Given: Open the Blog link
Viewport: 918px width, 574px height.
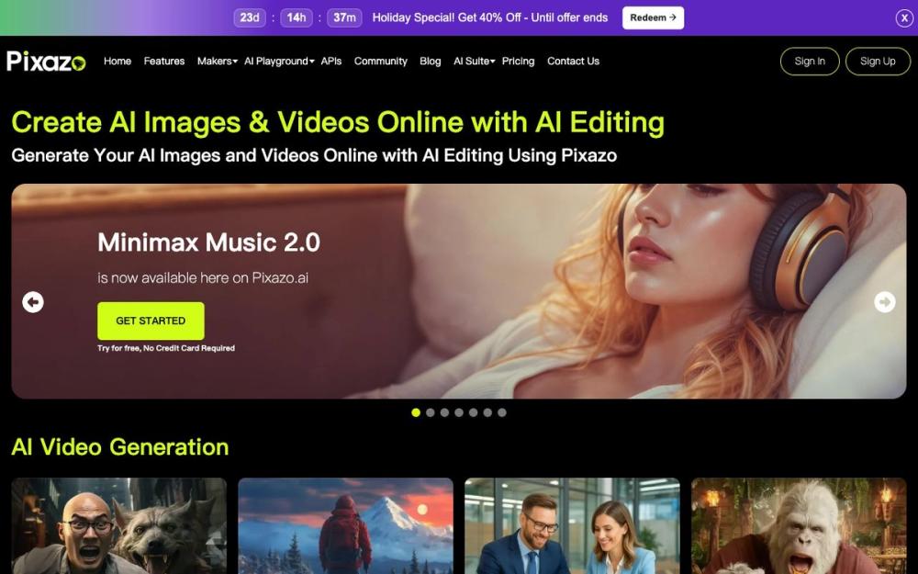Looking at the screenshot, I should point(430,61).
